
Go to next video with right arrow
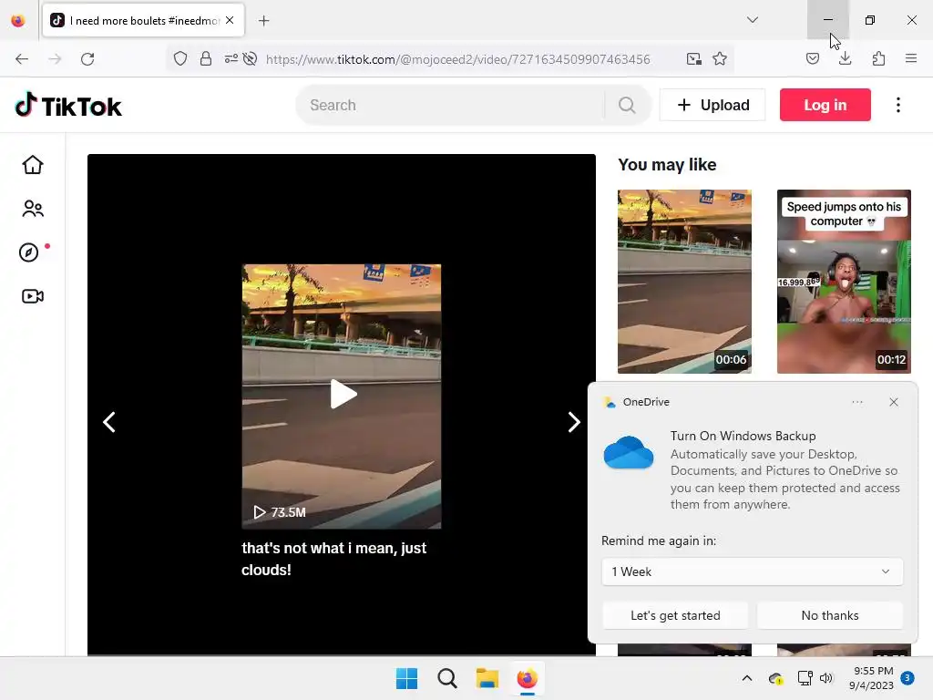click(x=574, y=422)
